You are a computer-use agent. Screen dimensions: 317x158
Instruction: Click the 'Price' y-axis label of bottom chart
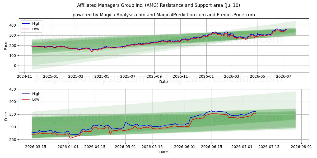(x=6, y=116)
